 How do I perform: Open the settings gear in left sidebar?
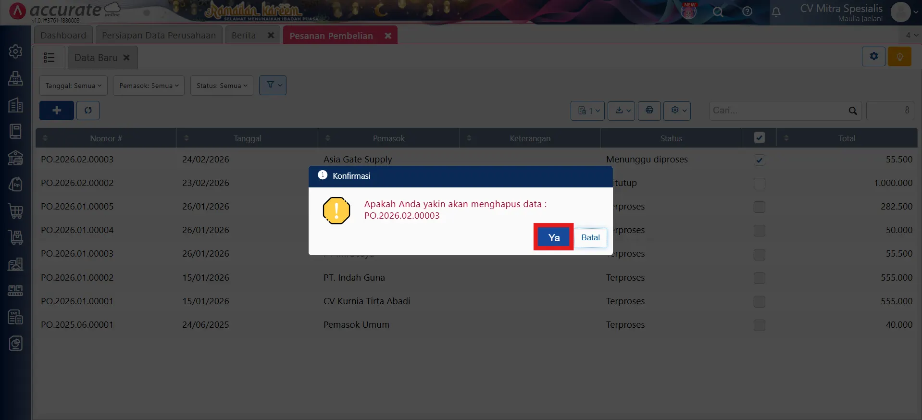click(x=15, y=51)
